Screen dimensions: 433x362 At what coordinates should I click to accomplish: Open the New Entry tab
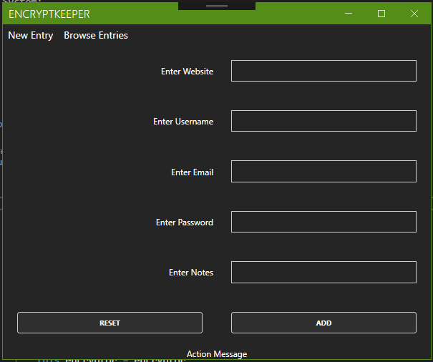point(31,36)
